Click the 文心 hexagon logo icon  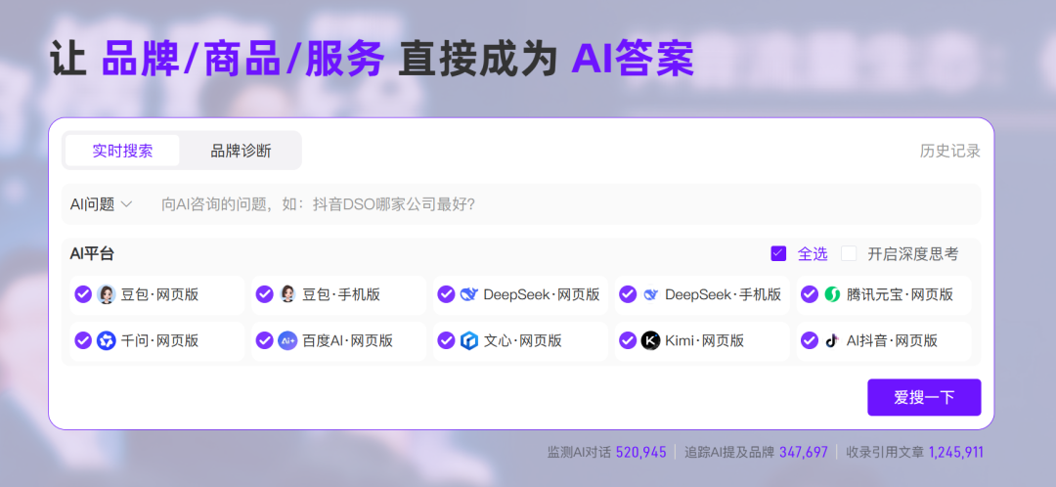coord(469,340)
